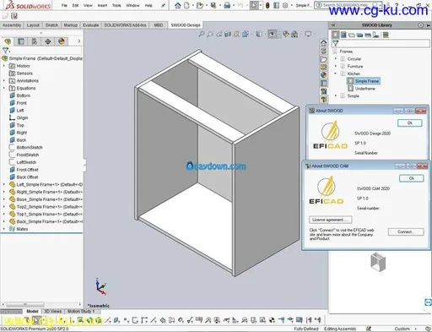Click the Options gear icon in the top toolbar
This screenshot has width=432, height=332.
pyautogui.click(x=285, y=5)
